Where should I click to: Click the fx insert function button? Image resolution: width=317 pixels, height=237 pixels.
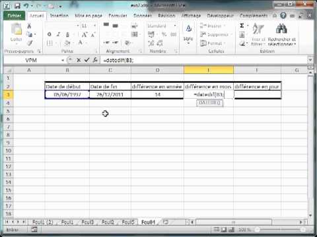95,60
